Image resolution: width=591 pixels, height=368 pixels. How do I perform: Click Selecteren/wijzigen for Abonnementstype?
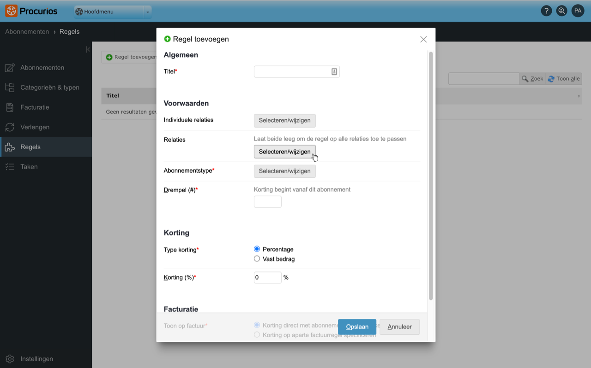click(284, 171)
